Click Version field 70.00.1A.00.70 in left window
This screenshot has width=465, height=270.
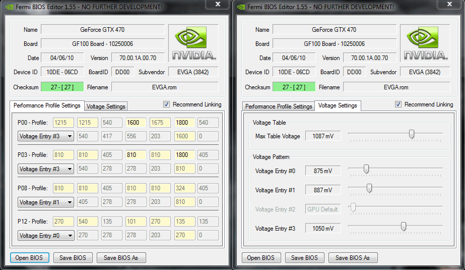(138, 58)
